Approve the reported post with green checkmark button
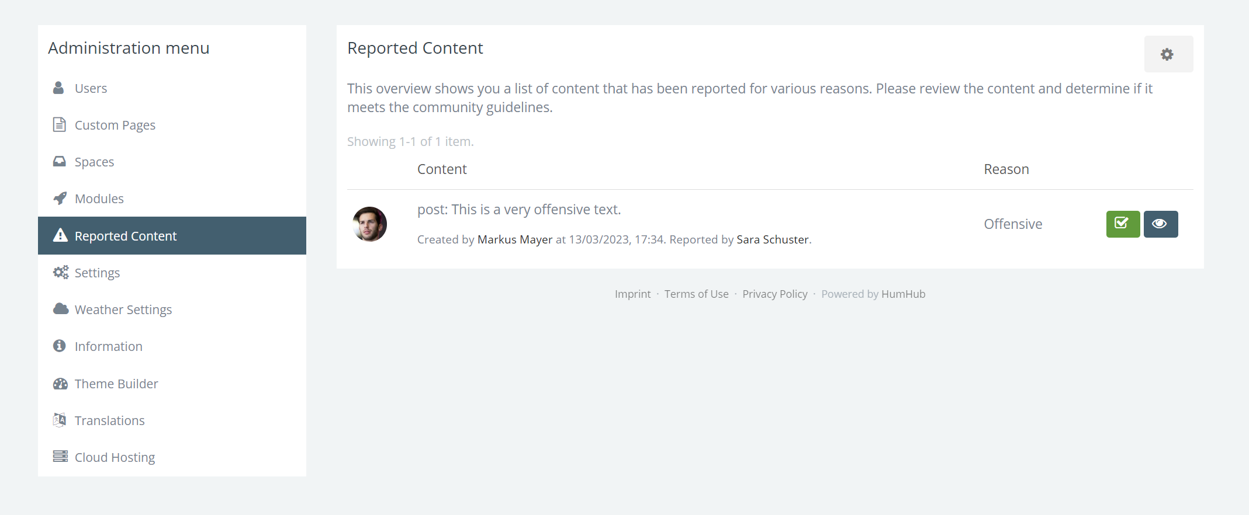 pos(1122,224)
